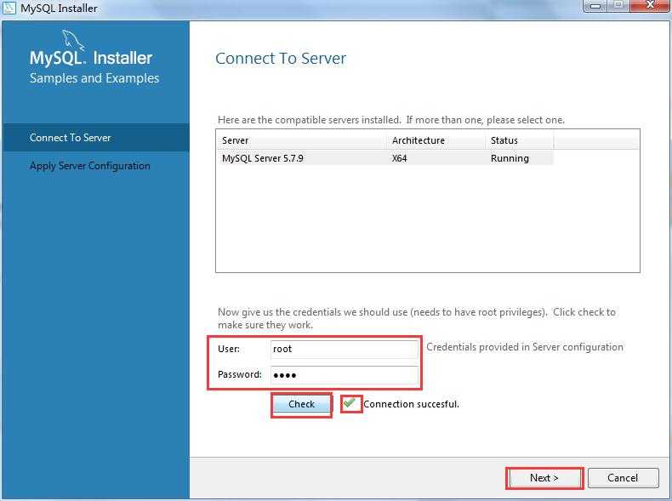This screenshot has width=672, height=501.
Task: Focus the User input field
Action: [x=345, y=349]
